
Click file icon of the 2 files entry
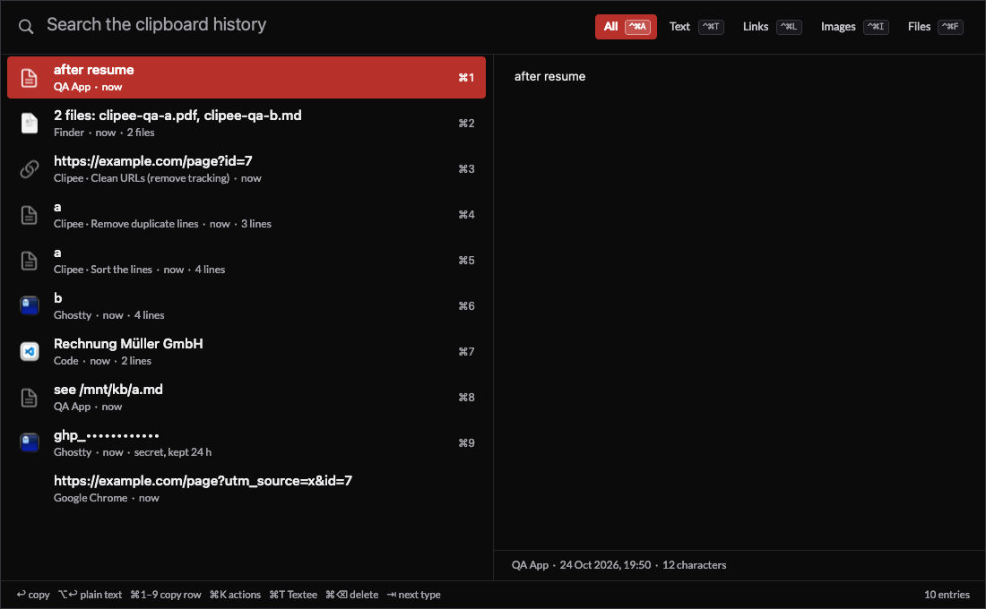click(x=29, y=124)
